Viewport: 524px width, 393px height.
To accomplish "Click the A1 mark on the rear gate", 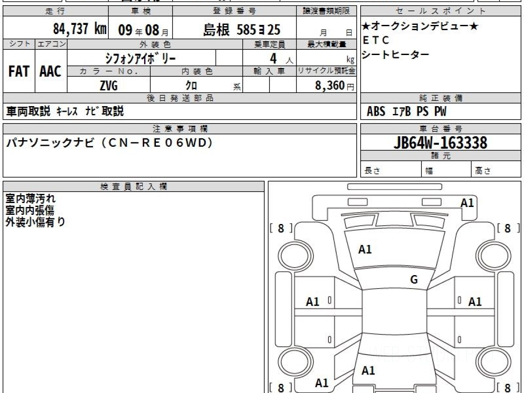I will 368,371.
